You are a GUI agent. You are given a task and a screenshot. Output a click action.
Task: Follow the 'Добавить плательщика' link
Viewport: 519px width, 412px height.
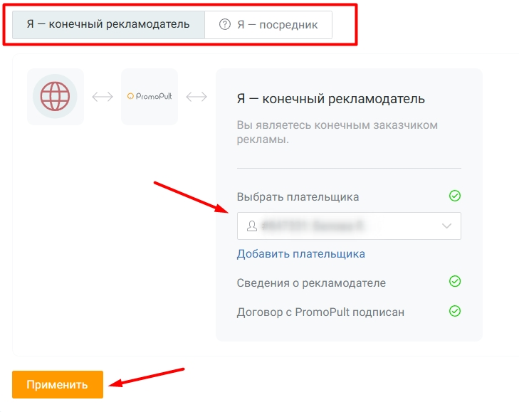300,254
